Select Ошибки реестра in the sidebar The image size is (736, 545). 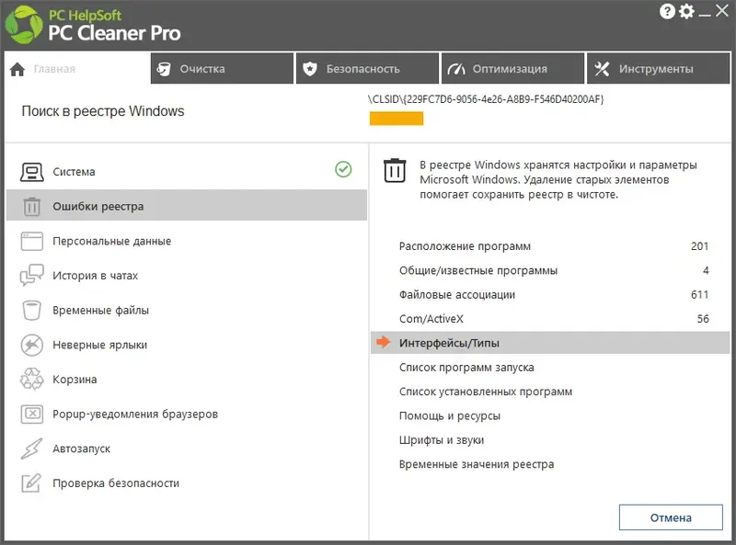point(187,207)
